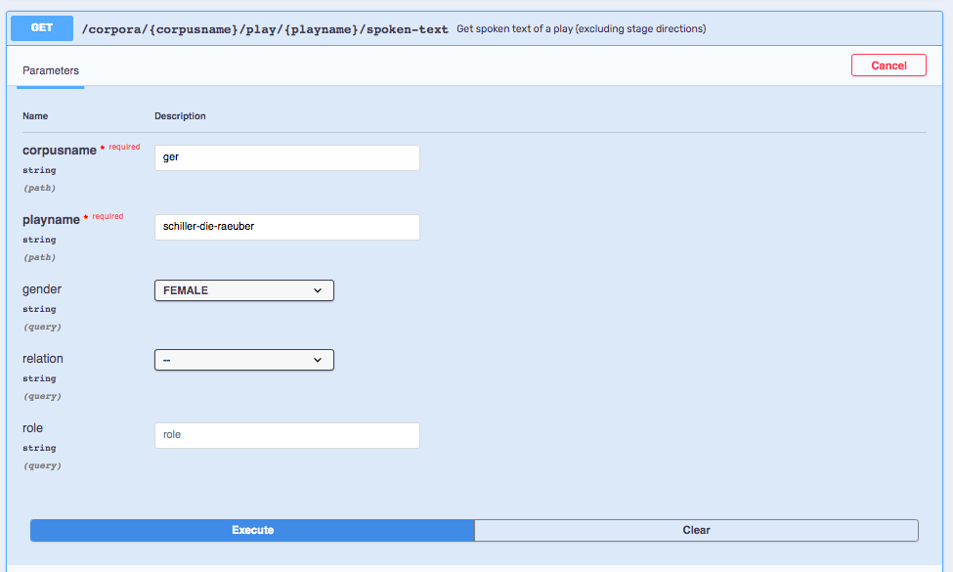The width and height of the screenshot is (953, 572).
Task: Open the gender dropdown showing FEMALE
Action: 244,290
